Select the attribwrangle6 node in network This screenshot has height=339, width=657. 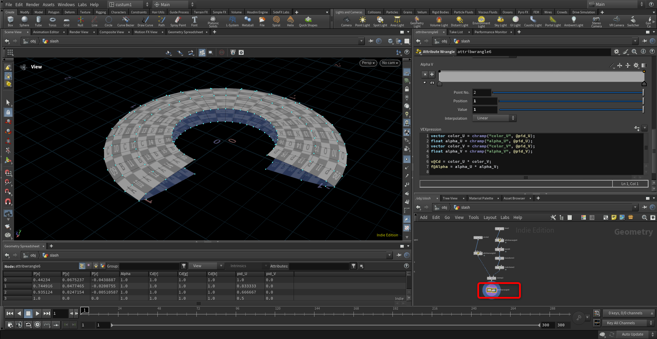pyautogui.click(x=492, y=290)
